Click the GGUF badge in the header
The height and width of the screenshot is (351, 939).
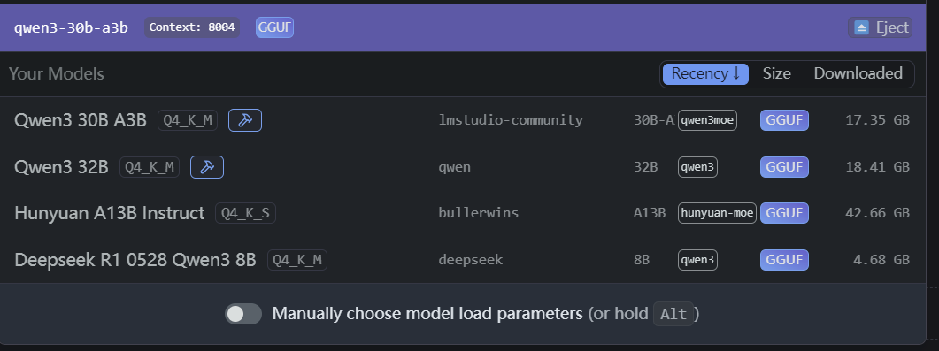275,27
